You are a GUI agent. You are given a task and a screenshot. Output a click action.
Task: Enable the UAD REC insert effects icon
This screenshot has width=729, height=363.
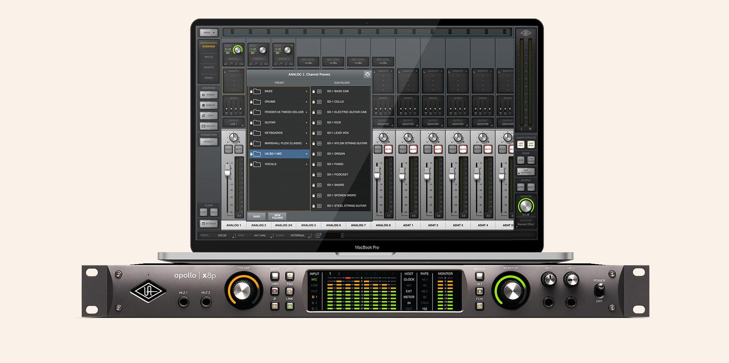(521, 144)
